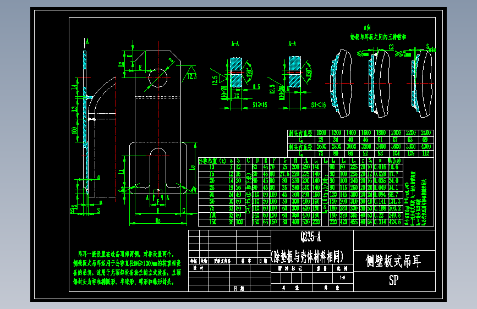This screenshot has height=309, width=477.
Task: Click the 2400 head diameter cell
Action: click(x=426, y=133)
